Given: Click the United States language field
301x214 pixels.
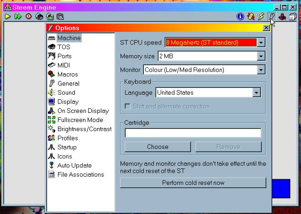Looking at the screenshot, I should [x=204, y=93].
